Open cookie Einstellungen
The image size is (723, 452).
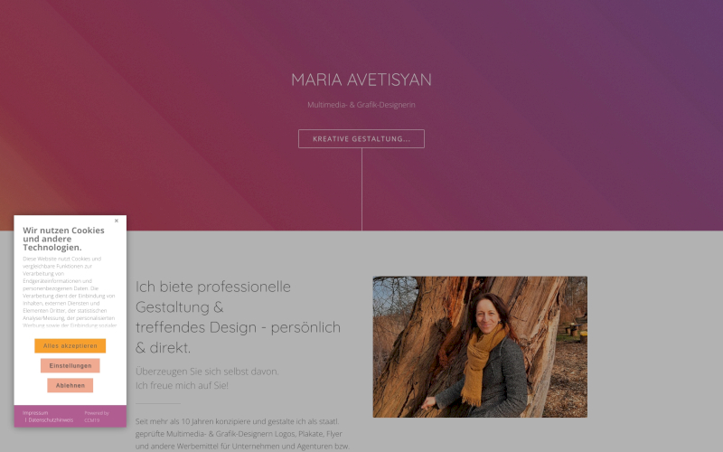[70, 365]
